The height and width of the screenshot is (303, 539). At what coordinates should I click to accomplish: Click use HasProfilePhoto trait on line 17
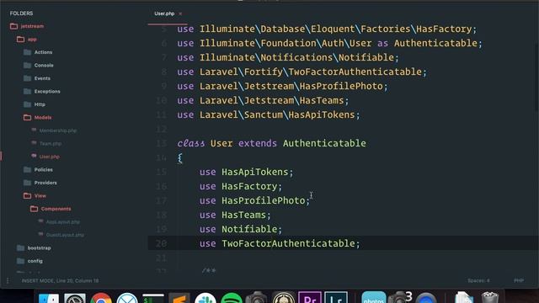(254, 200)
